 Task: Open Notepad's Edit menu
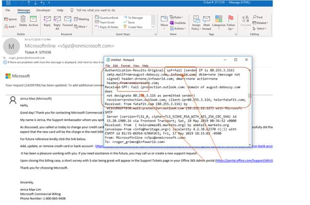(115, 66)
